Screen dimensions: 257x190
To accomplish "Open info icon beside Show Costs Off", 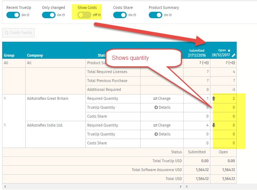I will tap(99, 15).
